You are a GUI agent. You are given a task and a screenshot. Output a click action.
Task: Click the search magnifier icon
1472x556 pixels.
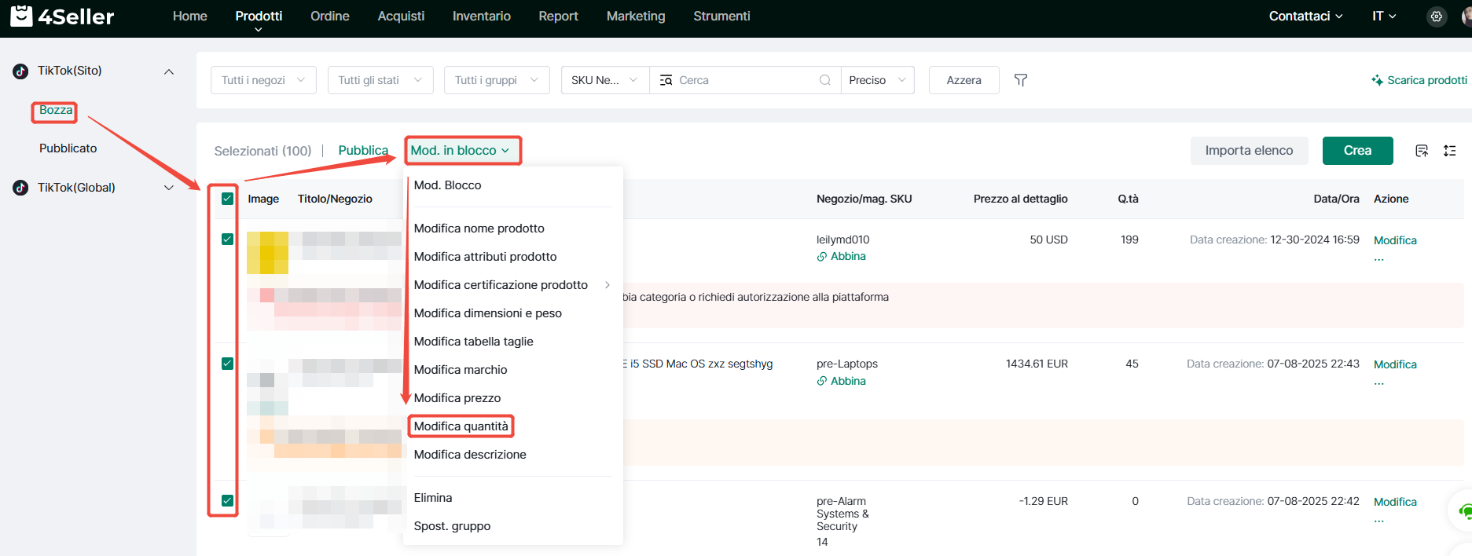point(824,80)
